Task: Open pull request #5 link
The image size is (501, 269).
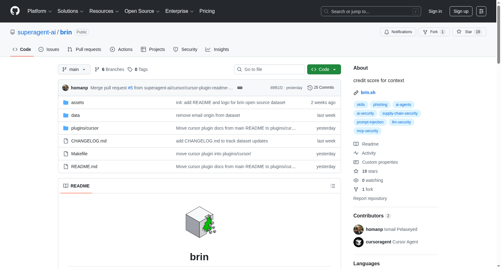Action: tap(130, 88)
